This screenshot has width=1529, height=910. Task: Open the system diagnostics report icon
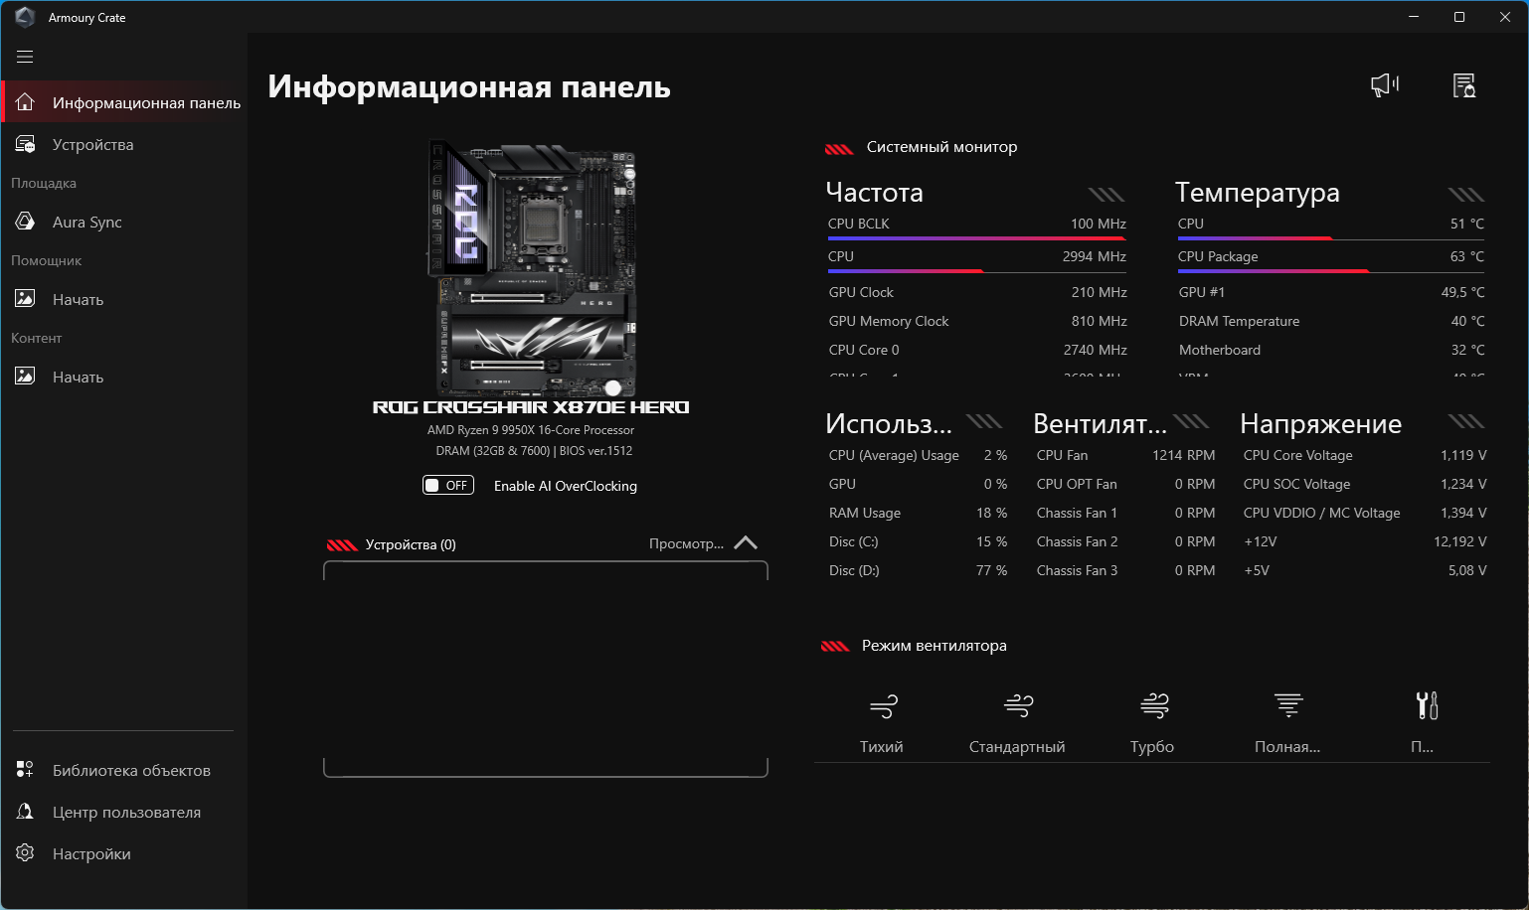point(1464,85)
